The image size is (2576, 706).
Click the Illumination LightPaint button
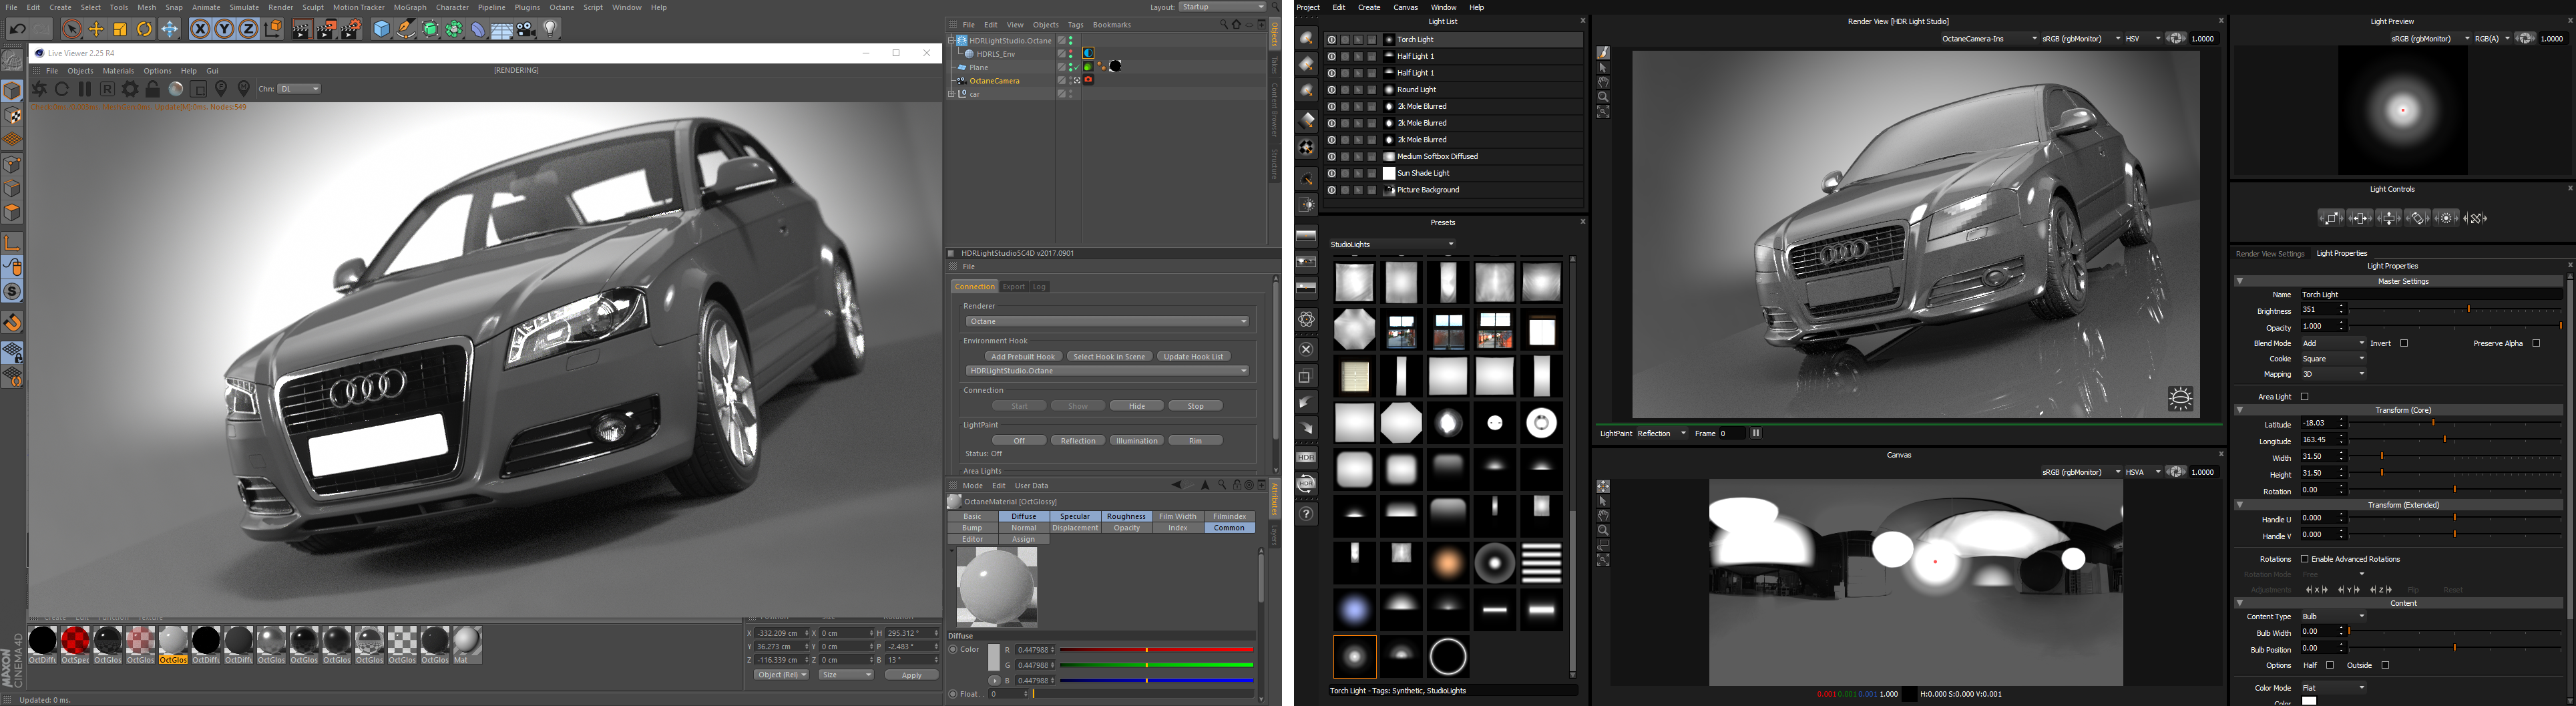(1137, 440)
